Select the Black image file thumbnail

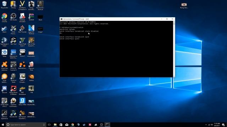coord(40,18)
